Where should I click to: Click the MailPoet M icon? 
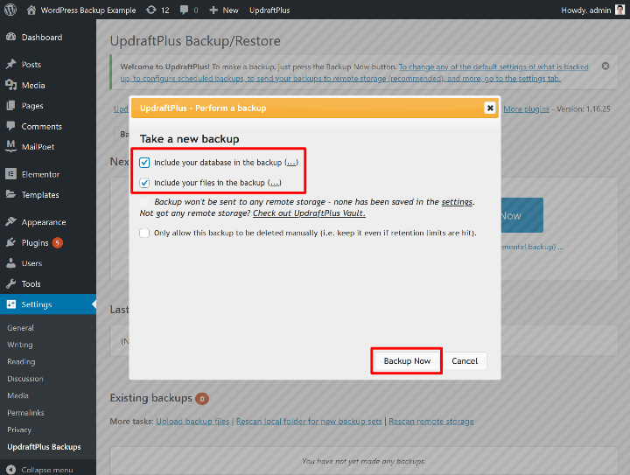point(10,146)
